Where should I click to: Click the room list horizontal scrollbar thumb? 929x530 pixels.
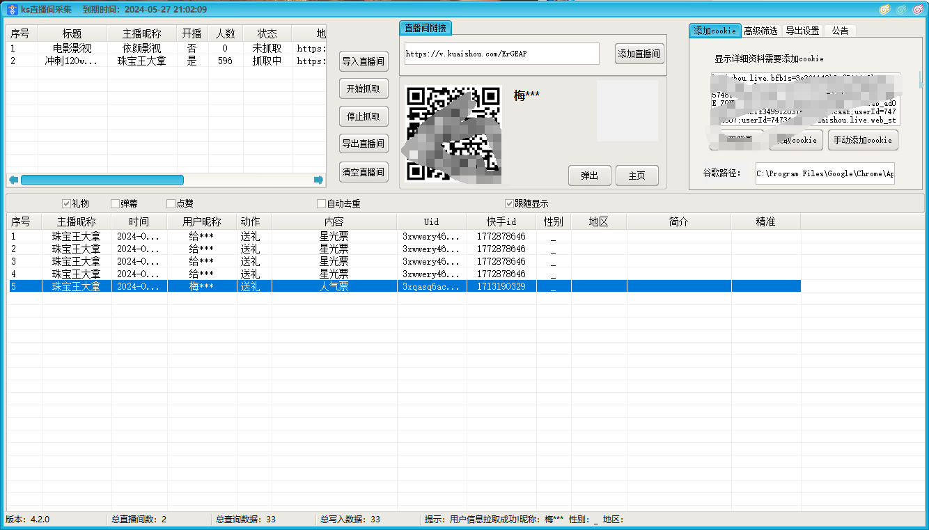[x=102, y=180]
